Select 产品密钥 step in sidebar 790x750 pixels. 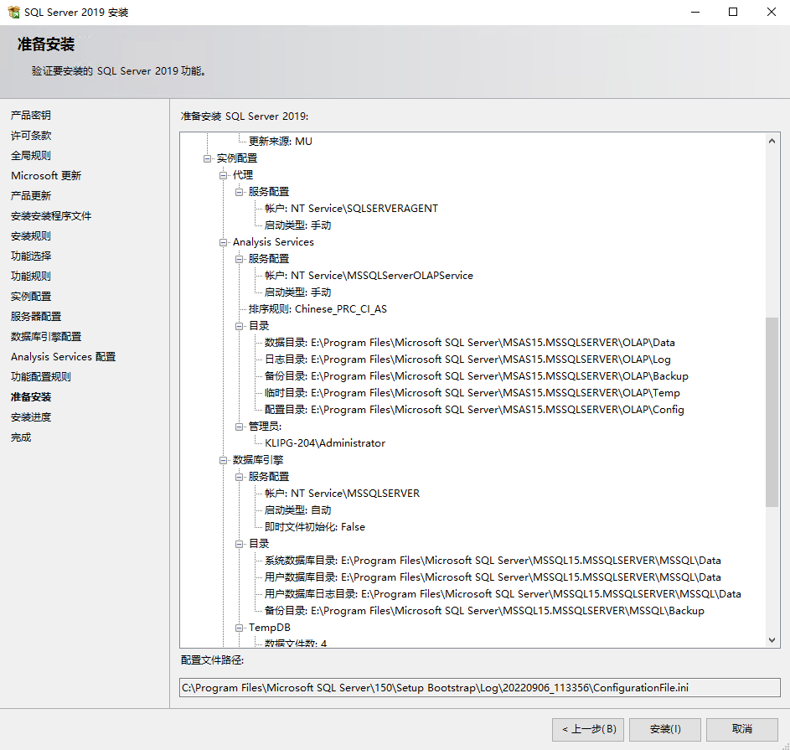(x=31, y=116)
